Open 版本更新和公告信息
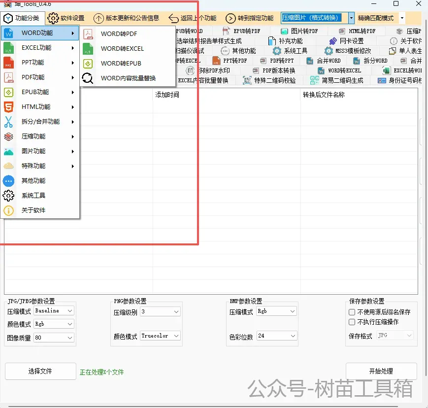This screenshot has height=408, width=428. tap(126, 18)
